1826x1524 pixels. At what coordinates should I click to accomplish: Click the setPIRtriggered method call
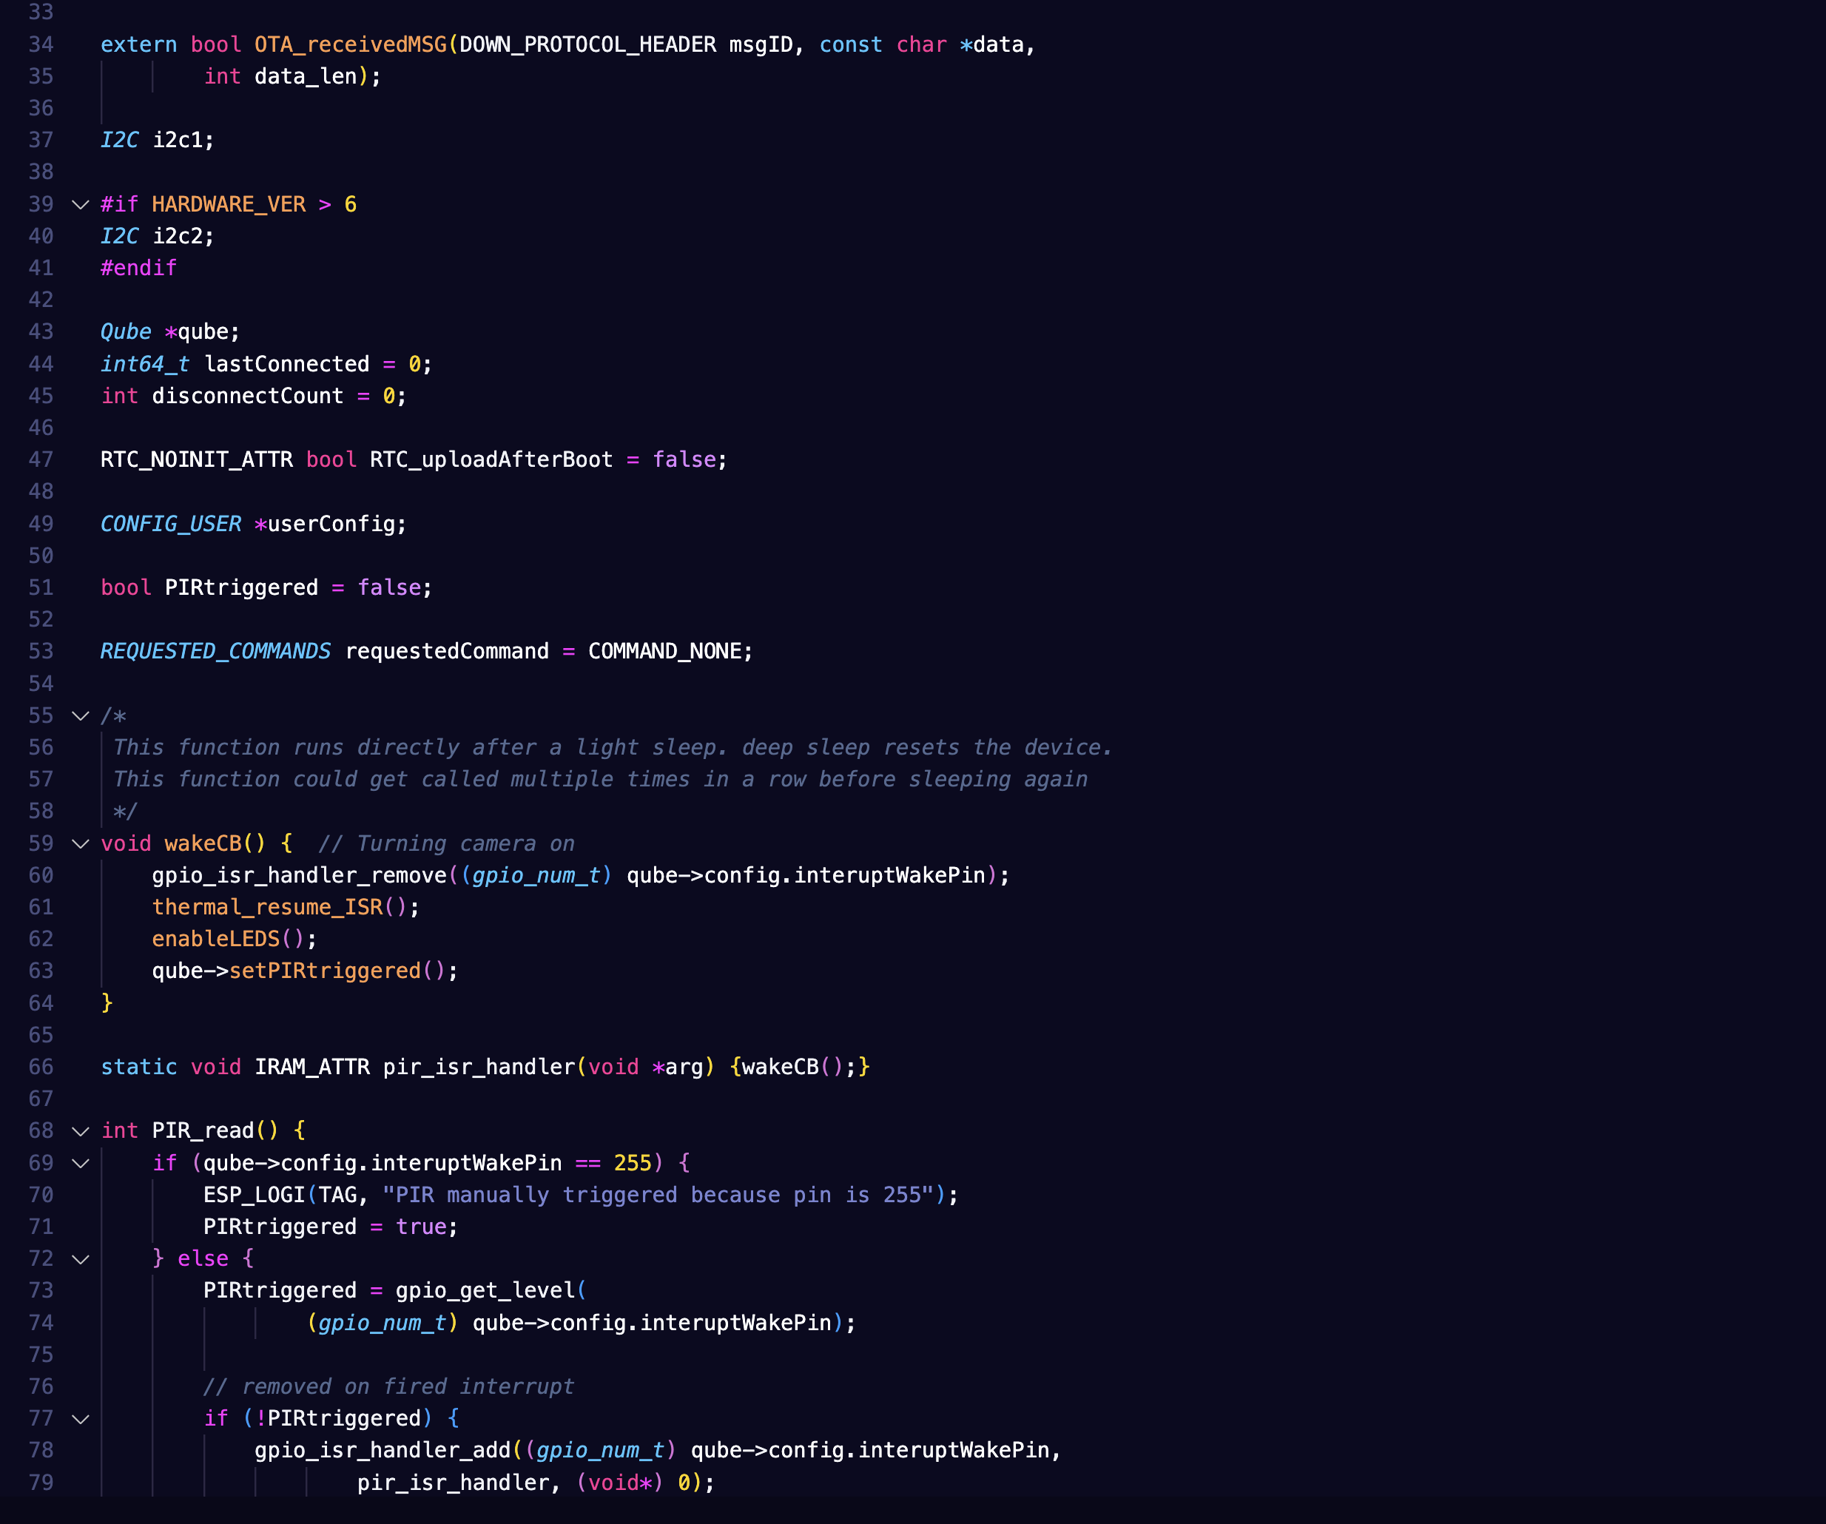coord(326,970)
